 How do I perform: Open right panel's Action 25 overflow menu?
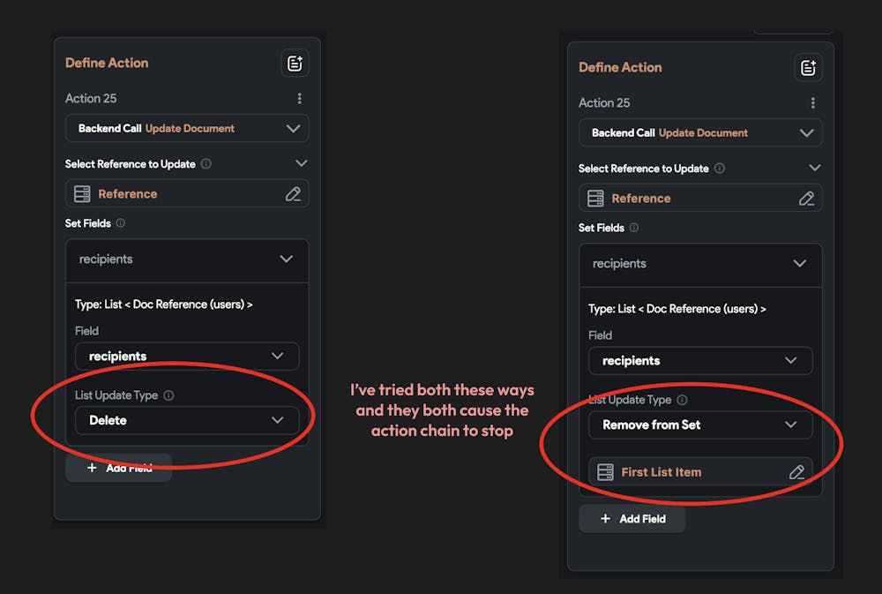[x=813, y=102]
